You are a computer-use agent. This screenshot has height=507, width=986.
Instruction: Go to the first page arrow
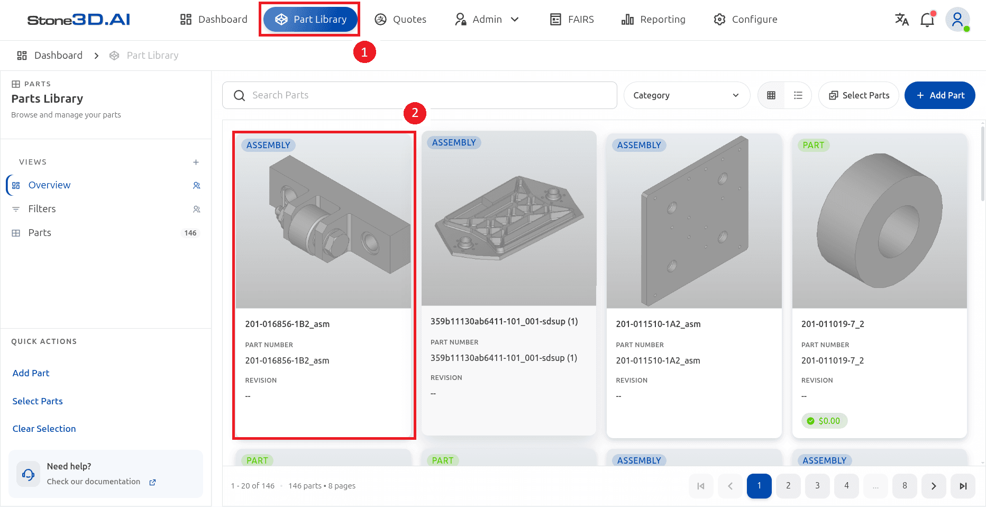pyautogui.click(x=701, y=486)
